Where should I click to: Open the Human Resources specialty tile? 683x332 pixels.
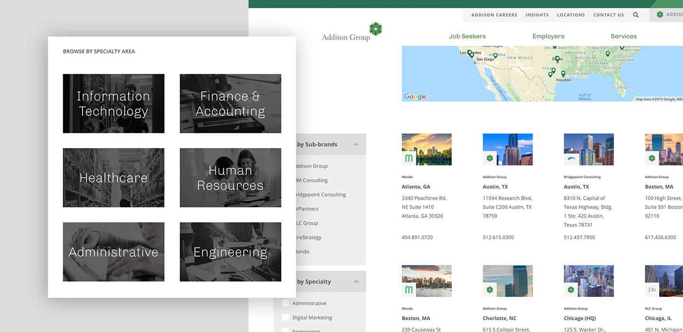230,177
